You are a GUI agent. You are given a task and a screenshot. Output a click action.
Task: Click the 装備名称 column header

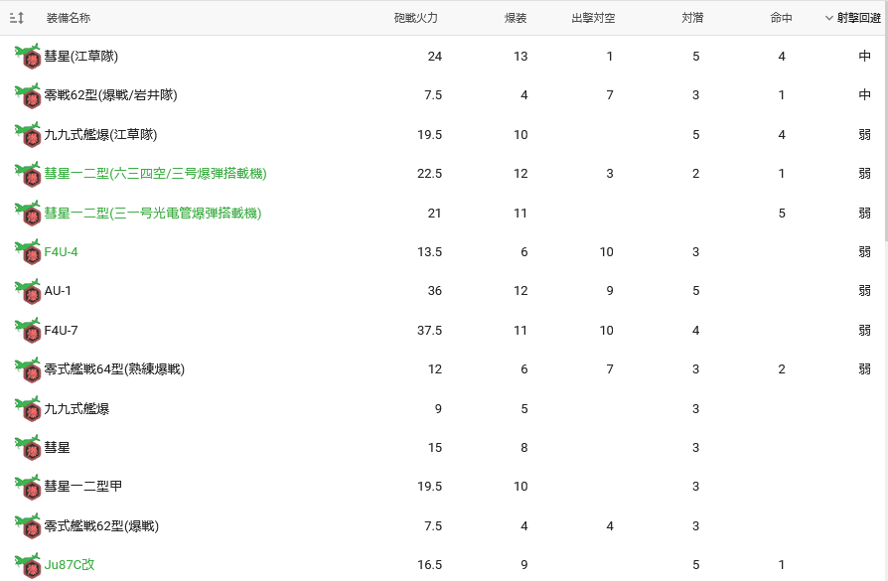tap(68, 18)
